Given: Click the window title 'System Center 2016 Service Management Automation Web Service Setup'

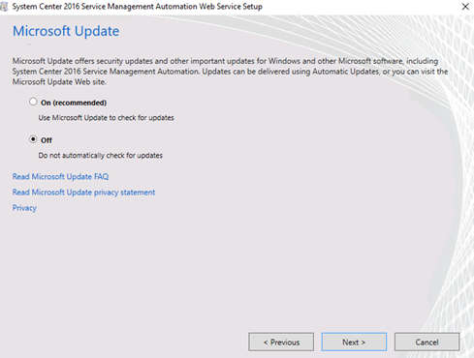Looking at the screenshot, I should 138,7.
